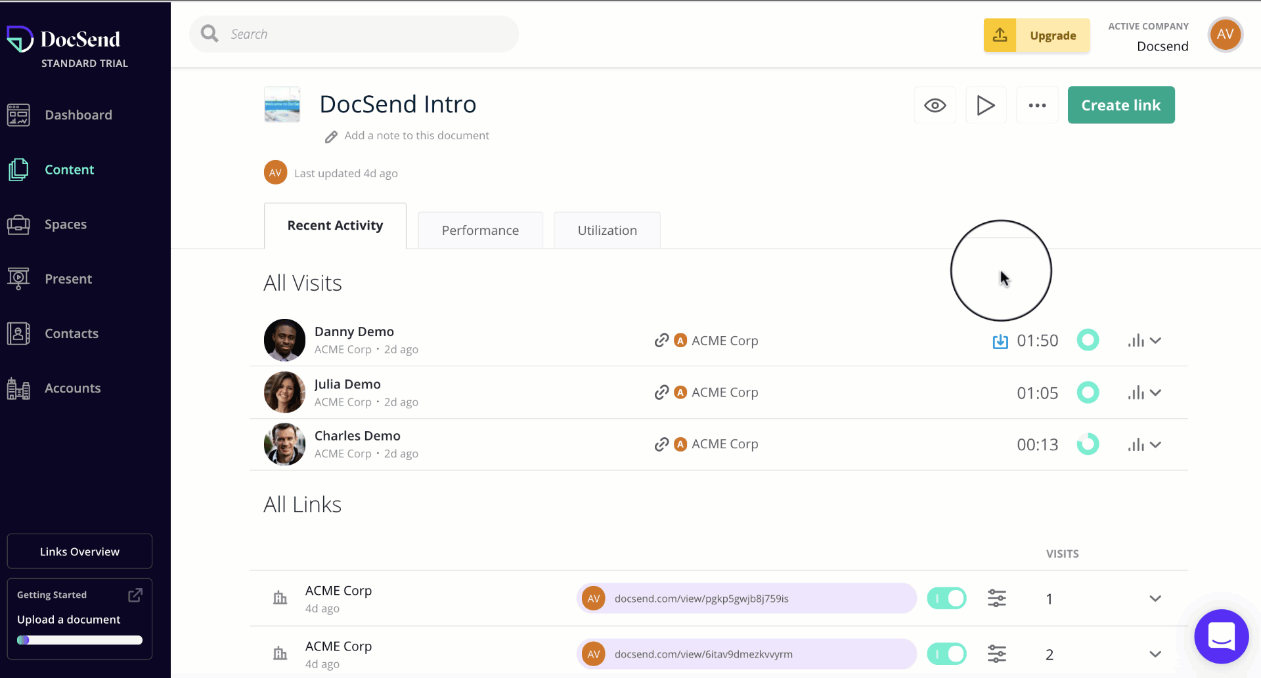
Task: Click the AV avatar next to Last updated
Action: pyautogui.click(x=275, y=173)
